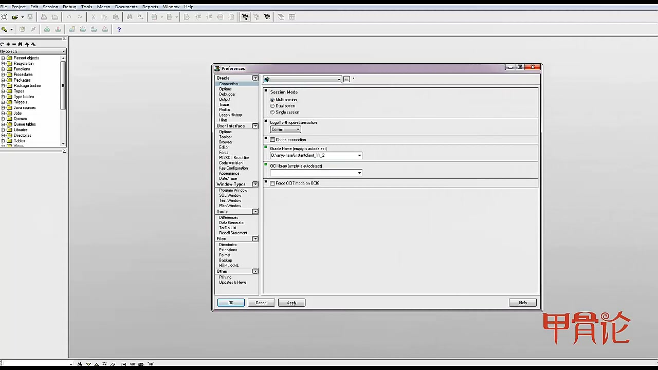Click the Copy toolbar icon
The image size is (658, 370).
(104, 17)
